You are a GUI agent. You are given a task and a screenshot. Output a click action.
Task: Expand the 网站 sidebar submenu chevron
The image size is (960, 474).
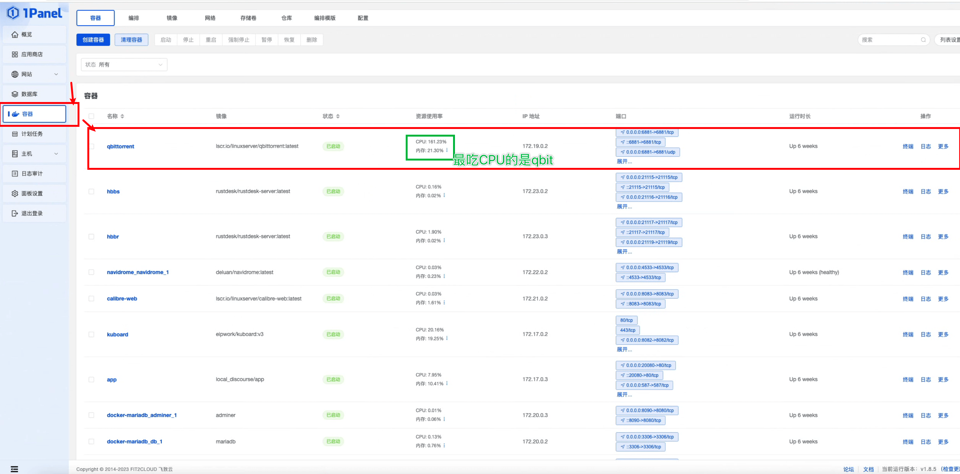point(56,74)
